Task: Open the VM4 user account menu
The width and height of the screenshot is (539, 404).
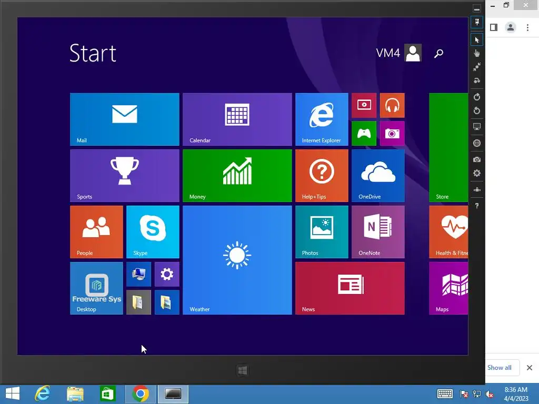Action: point(399,53)
